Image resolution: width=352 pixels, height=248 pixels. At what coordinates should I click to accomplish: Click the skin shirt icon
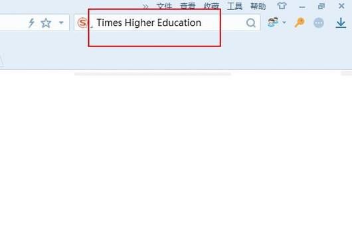pos(282,6)
